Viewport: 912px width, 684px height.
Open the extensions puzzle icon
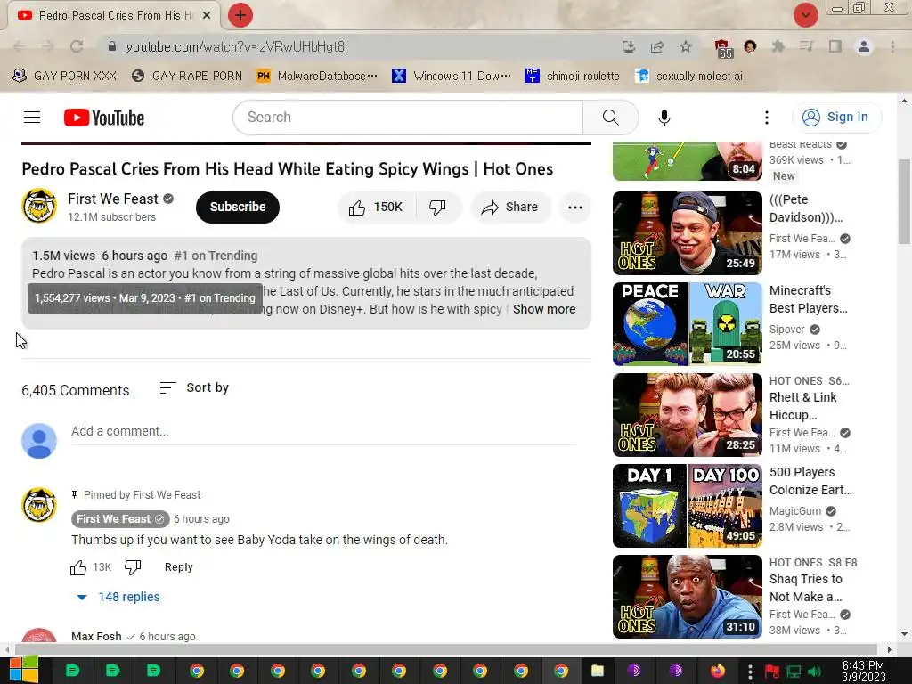click(x=778, y=46)
